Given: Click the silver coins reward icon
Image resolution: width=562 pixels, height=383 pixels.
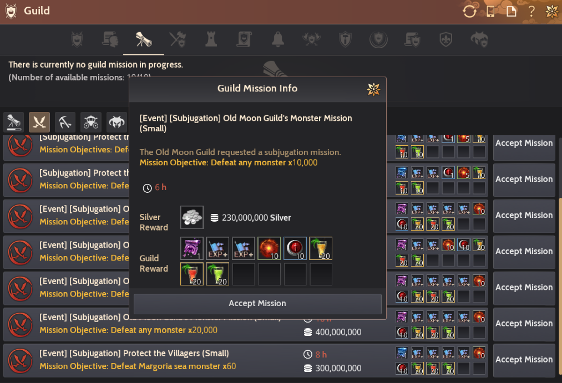Looking at the screenshot, I should (192, 217).
